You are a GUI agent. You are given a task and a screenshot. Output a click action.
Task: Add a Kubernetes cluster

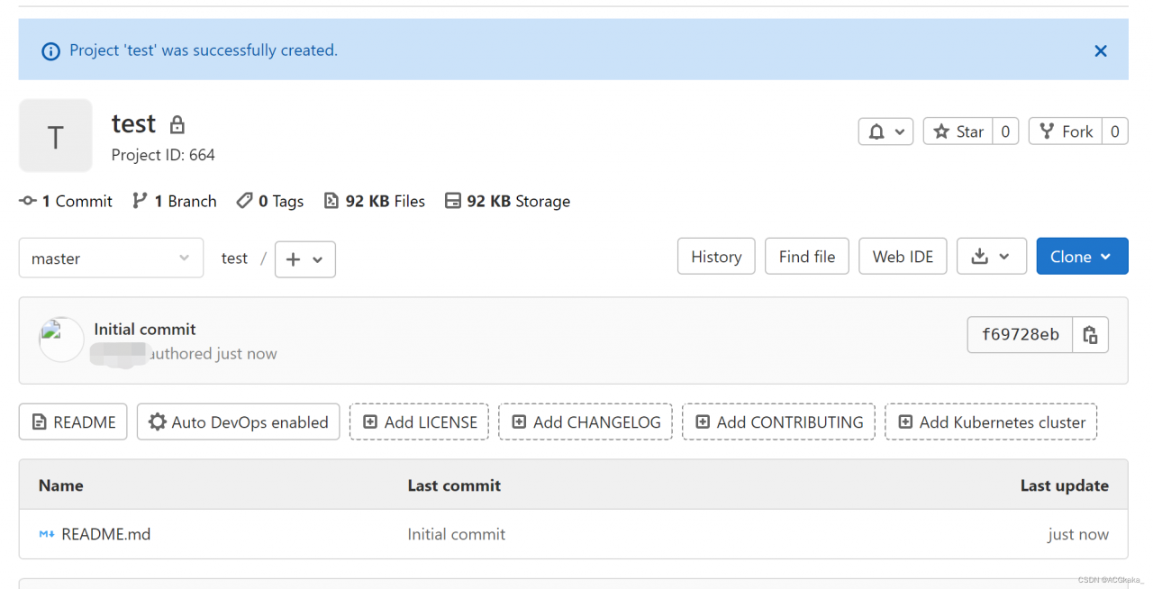point(991,422)
